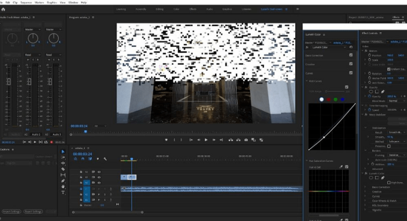Screen dimensions: 407x221
Task: Select the Hand tool in the toolbar
Action: point(63,187)
